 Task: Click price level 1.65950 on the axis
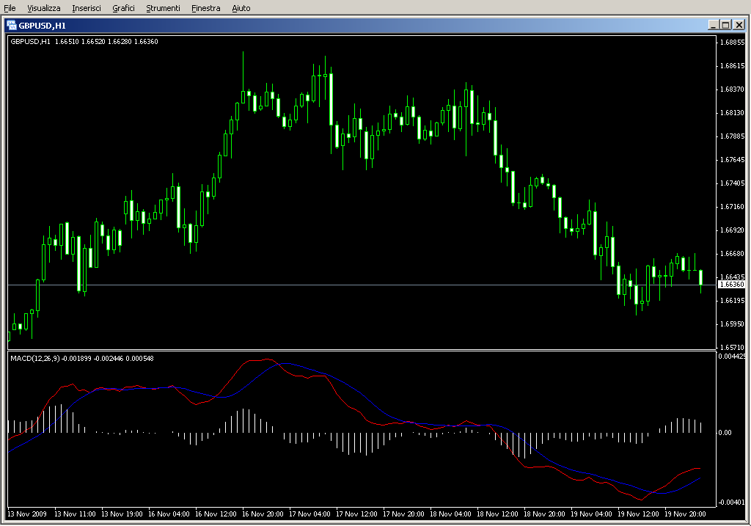click(x=733, y=324)
